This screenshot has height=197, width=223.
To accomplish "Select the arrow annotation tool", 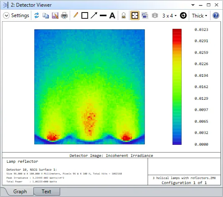I will [94, 15].
